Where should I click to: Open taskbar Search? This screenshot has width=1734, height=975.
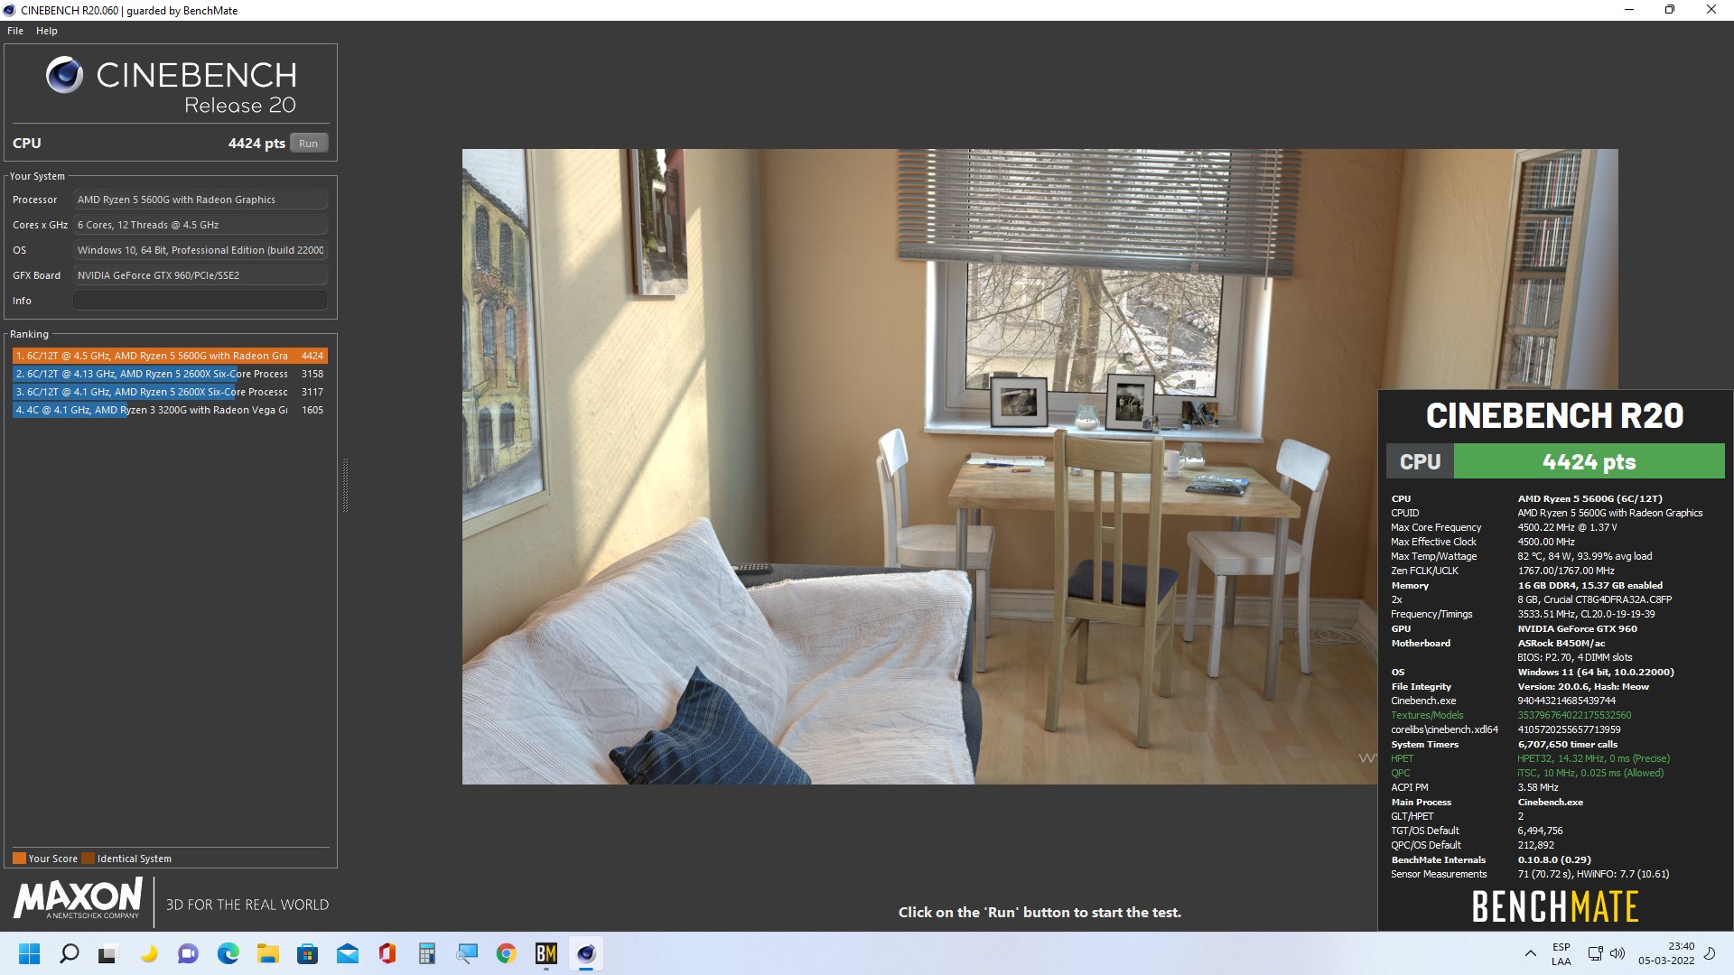[x=70, y=953]
